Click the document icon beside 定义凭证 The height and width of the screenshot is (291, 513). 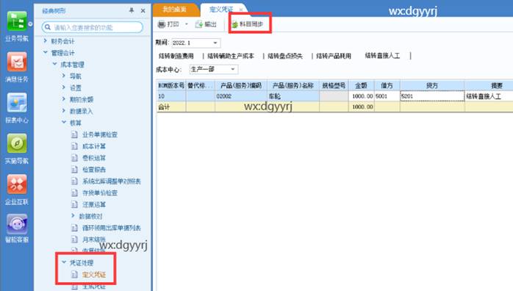pos(74,275)
